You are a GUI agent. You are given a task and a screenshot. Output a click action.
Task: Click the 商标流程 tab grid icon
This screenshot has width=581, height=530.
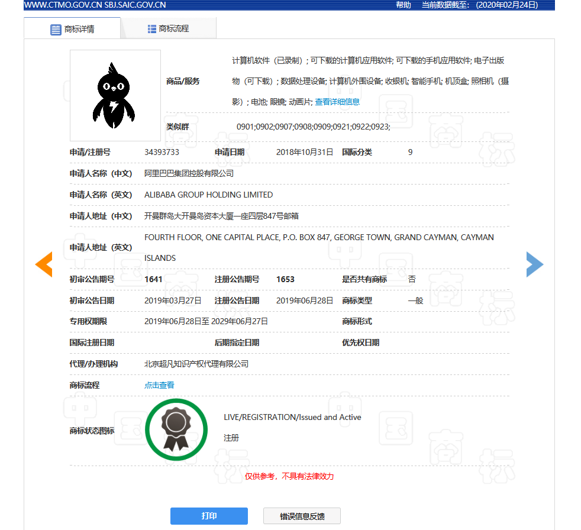click(151, 29)
